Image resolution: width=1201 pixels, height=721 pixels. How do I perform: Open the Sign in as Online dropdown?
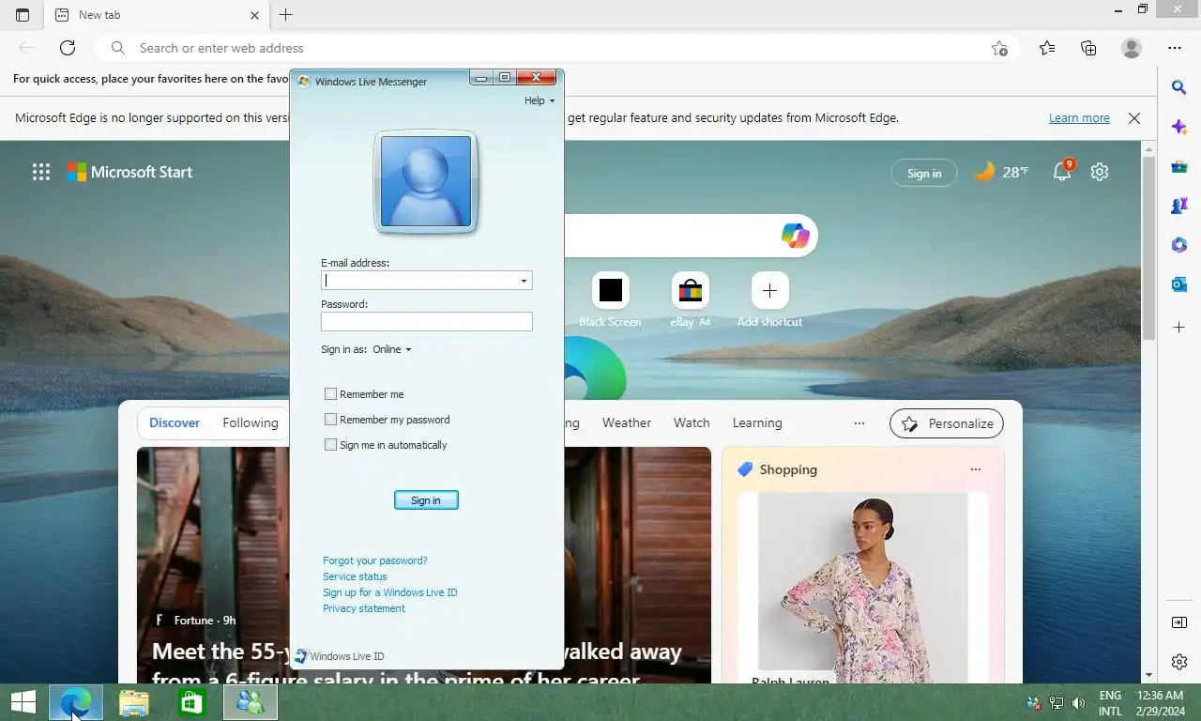click(x=392, y=349)
